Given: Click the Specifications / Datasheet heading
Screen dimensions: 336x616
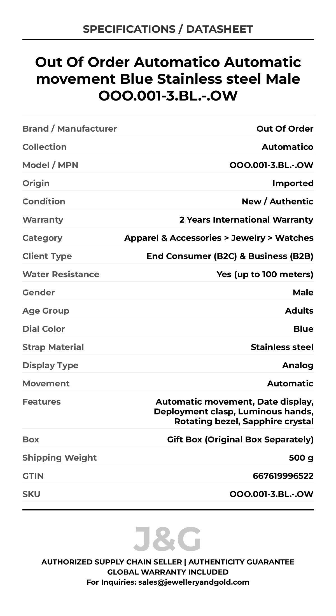Looking at the screenshot, I should [x=168, y=29].
